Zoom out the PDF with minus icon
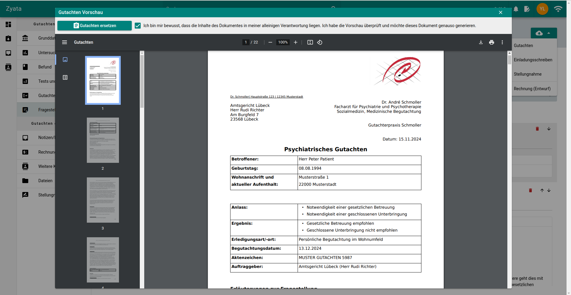Image resolution: width=571 pixels, height=295 pixels. coord(270,42)
